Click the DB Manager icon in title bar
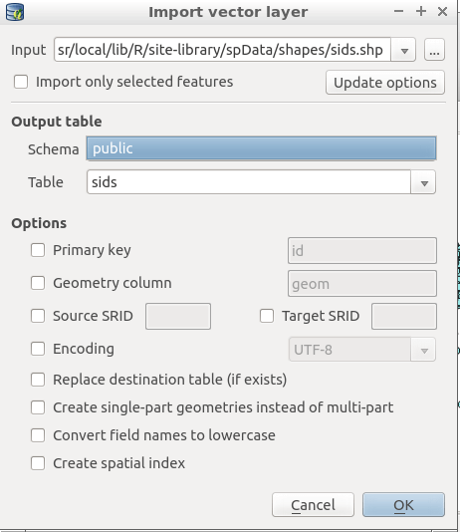The width and height of the screenshot is (460, 532). [x=15, y=12]
